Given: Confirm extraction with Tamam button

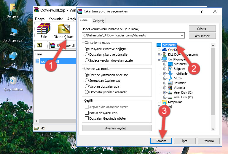Looking at the screenshot, I should (161, 141).
